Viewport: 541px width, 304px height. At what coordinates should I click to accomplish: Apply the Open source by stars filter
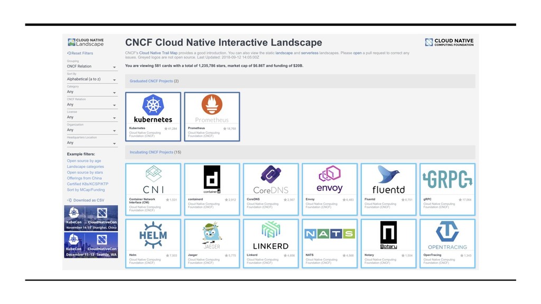click(x=85, y=173)
